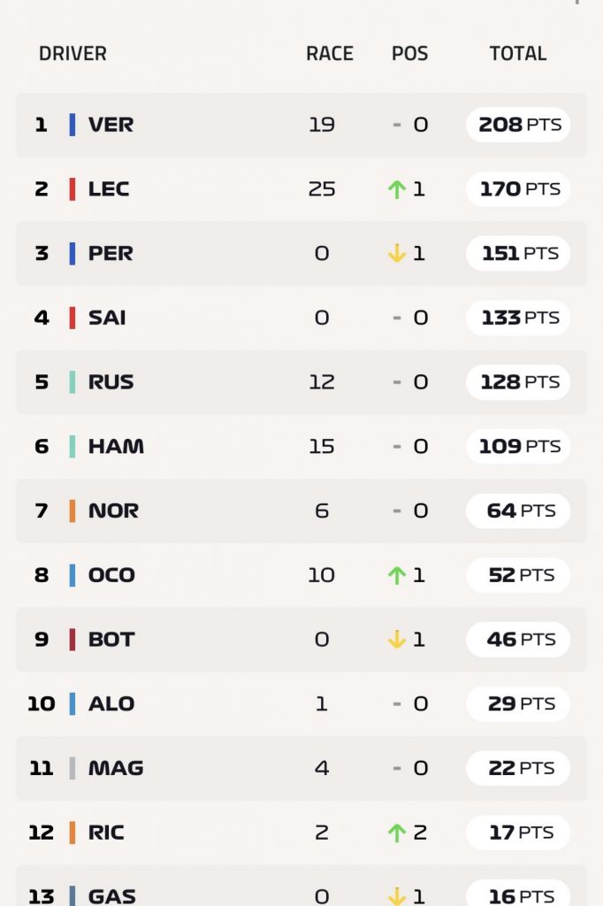The height and width of the screenshot is (906, 603).
Task: Click the yellow down arrow for GAS
Action: pos(396,896)
